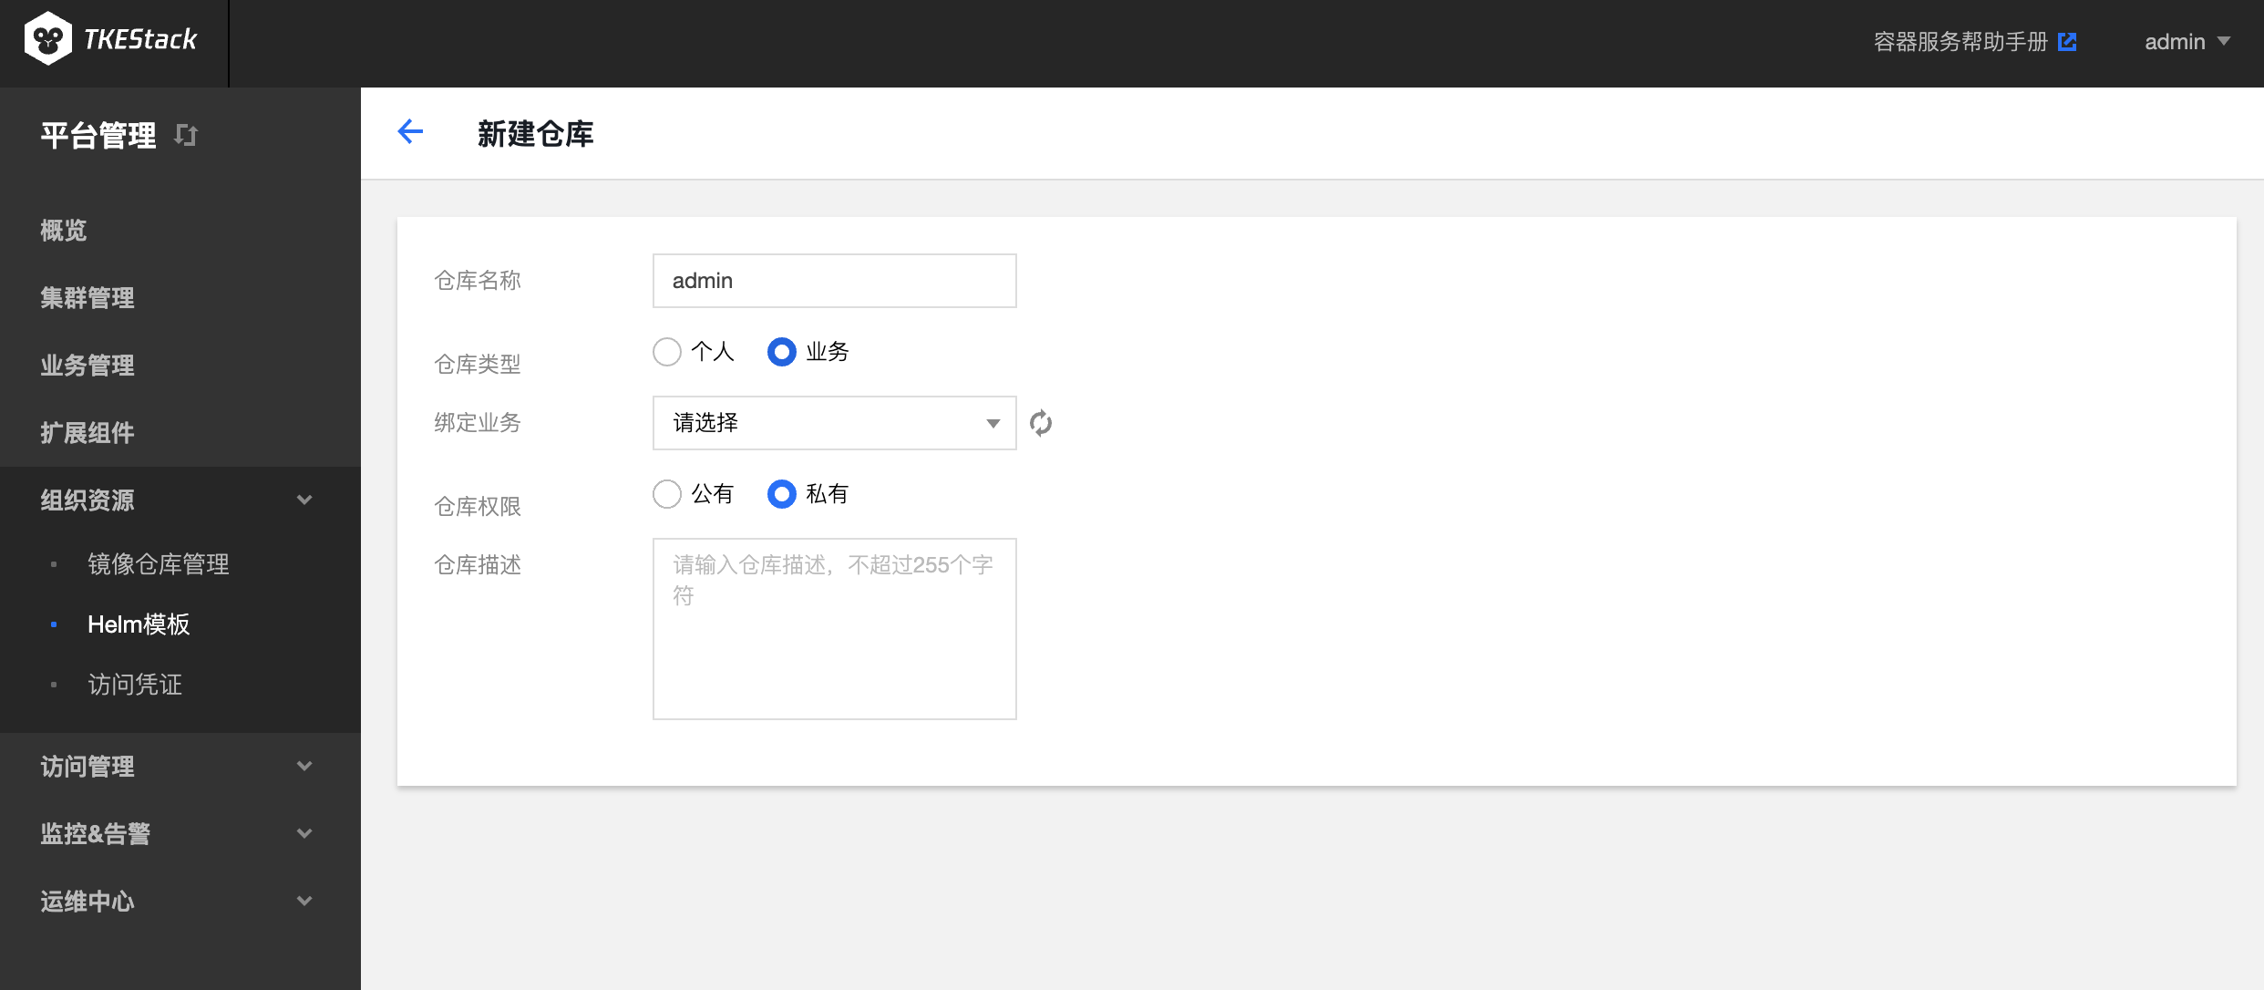The height and width of the screenshot is (990, 2264).
Task: Click 镜像仓库管理 menu item
Action: pos(159,564)
